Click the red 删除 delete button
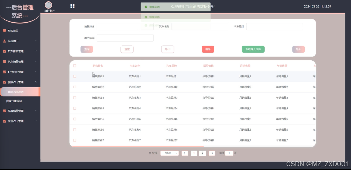The width and height of the screenshot is (351, 170). point(208,49)
